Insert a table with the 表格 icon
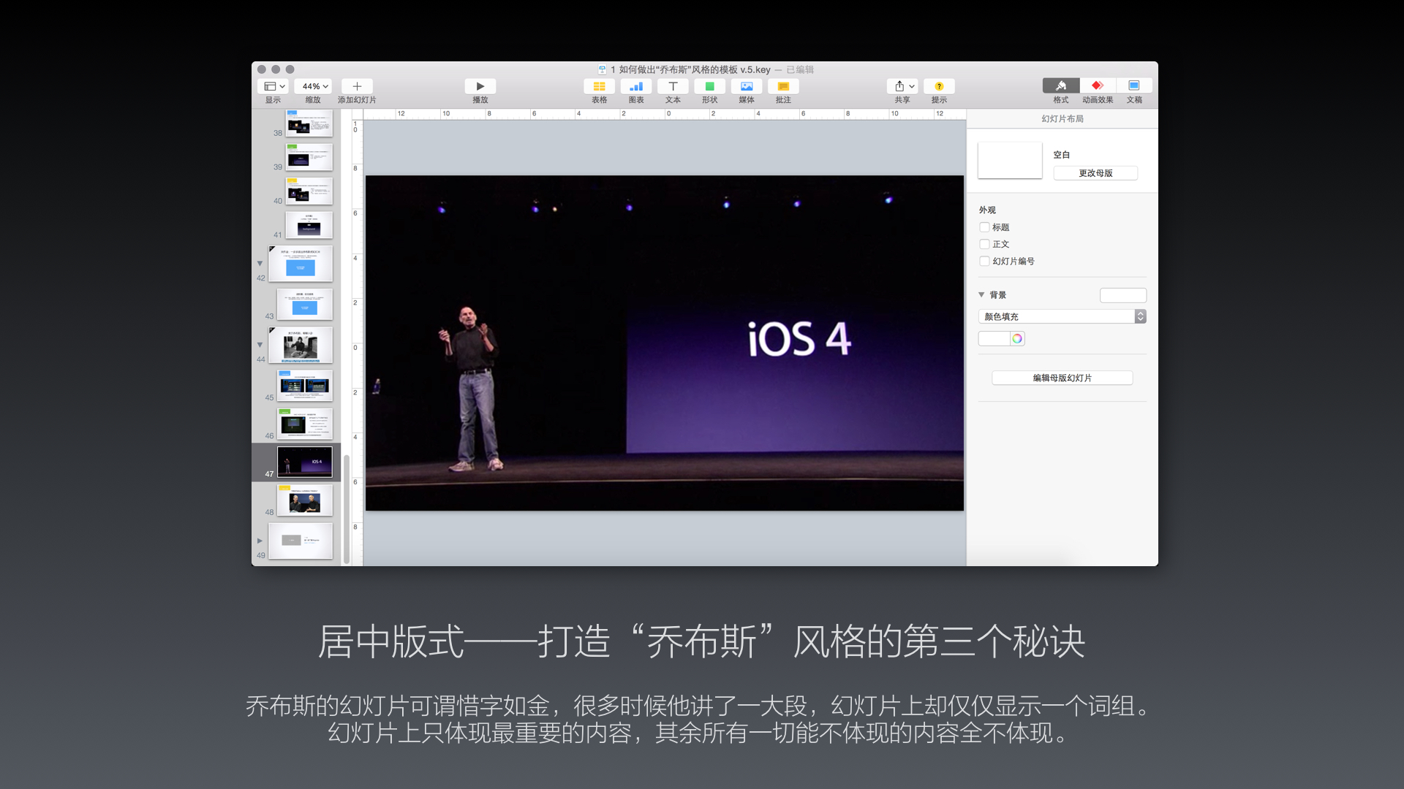 tap(599, 86)
